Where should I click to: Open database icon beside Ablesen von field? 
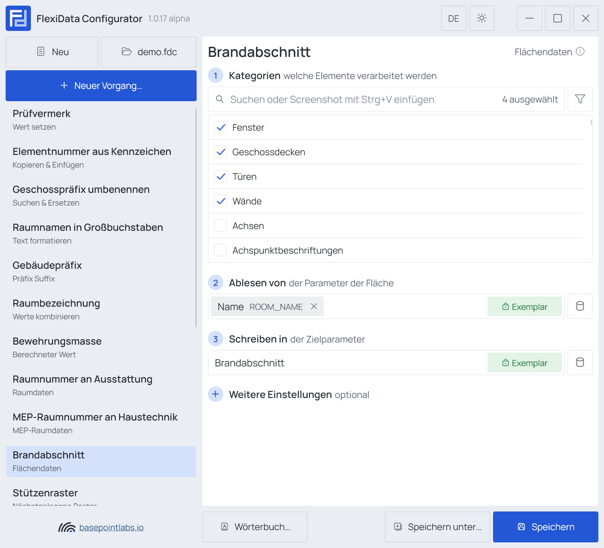click(580, 306)
